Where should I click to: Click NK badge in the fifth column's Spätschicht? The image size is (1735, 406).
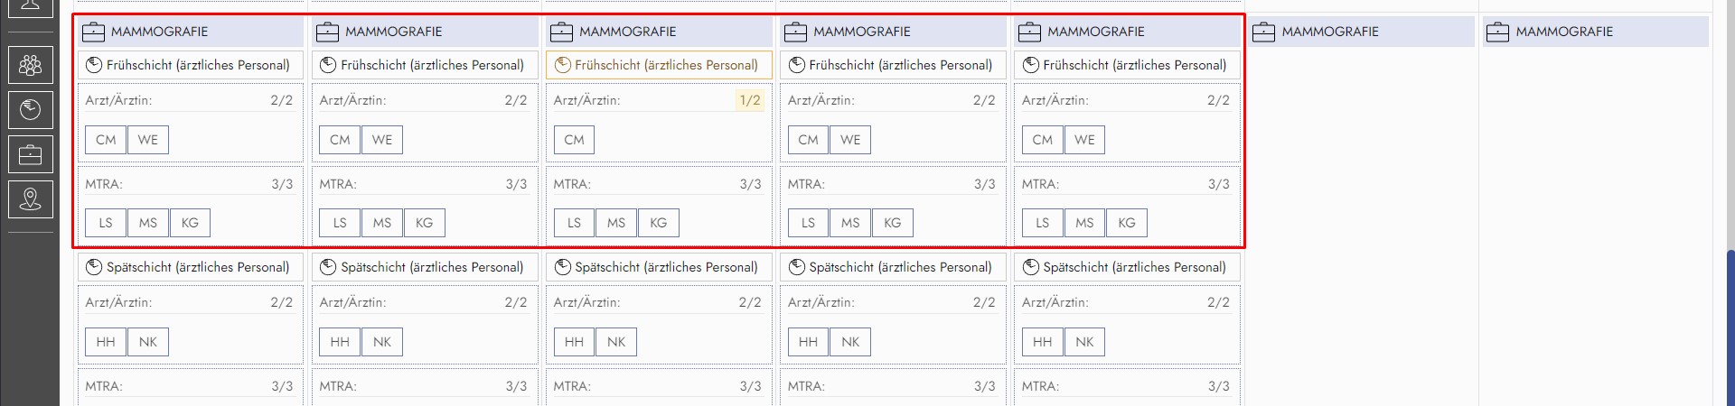tap(1084, 342)
